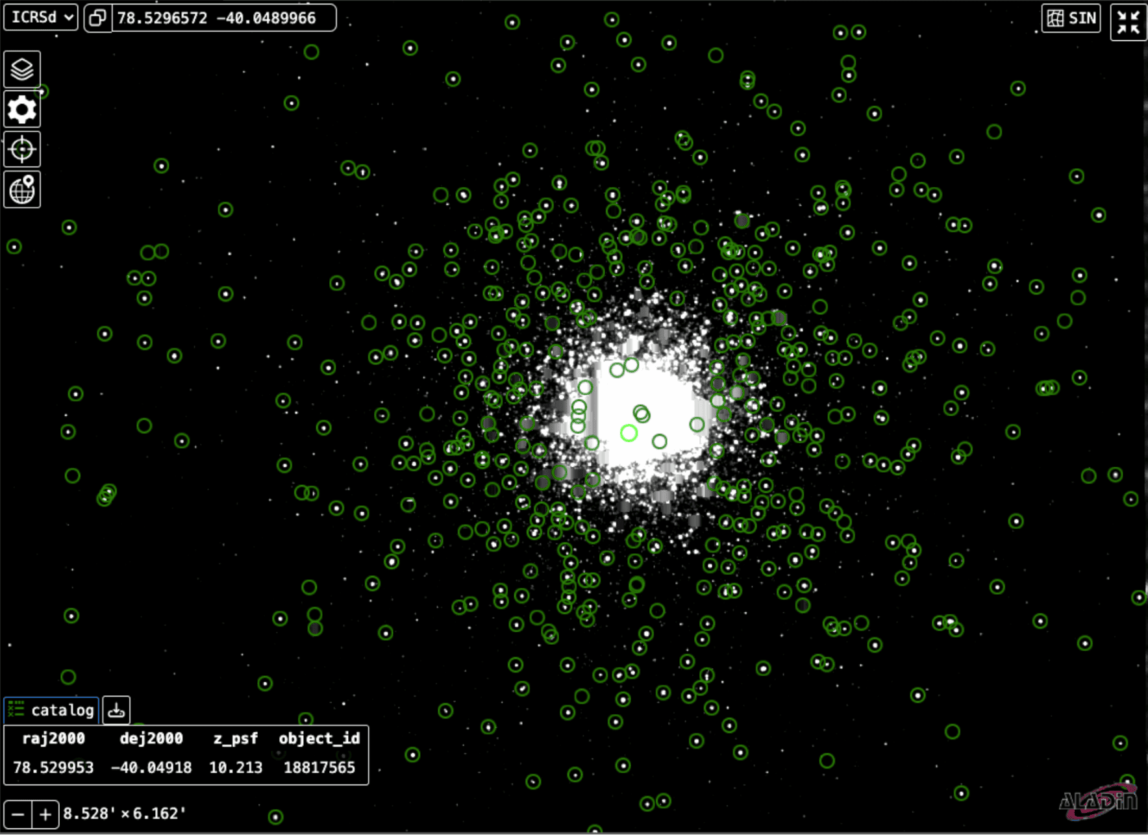The image size is (1148, 835).
Task: Download the catalog table
Action: 117,710
